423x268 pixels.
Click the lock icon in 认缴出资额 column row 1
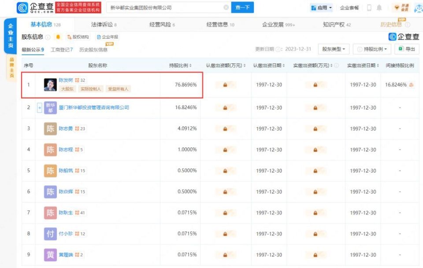226,84
